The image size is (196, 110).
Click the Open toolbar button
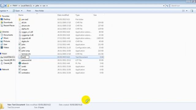click(x=16, y=11)
